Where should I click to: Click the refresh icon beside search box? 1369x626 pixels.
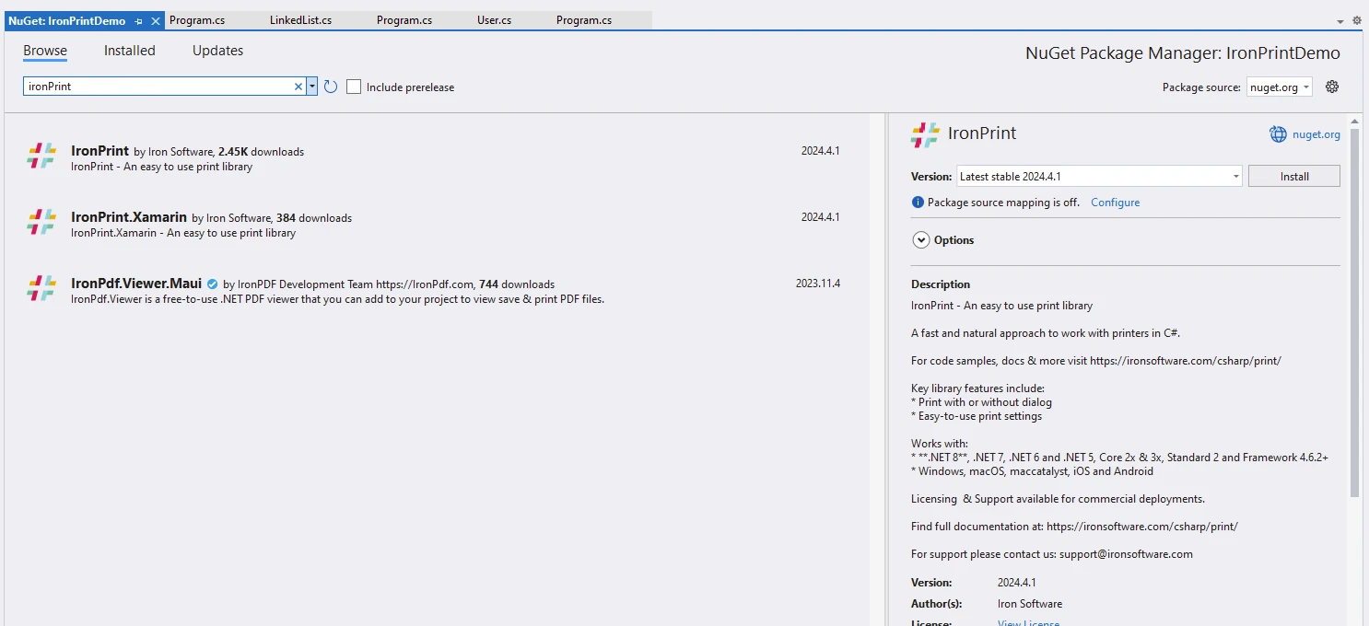331,87
